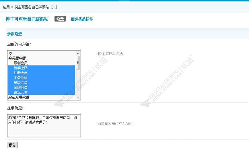
Task: Click the 应用 breadcrumb link
Action: click(6, 7)
